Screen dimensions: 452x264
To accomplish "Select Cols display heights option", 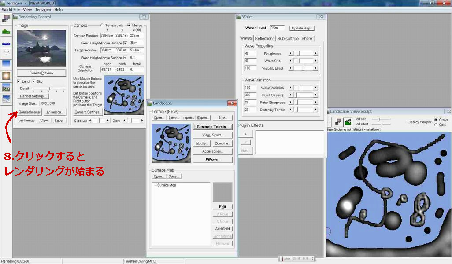I will click(436, 125).
